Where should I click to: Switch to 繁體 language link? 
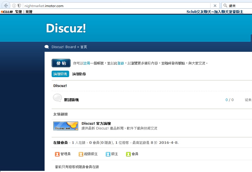pyautogui.click(x=18, y=12)
